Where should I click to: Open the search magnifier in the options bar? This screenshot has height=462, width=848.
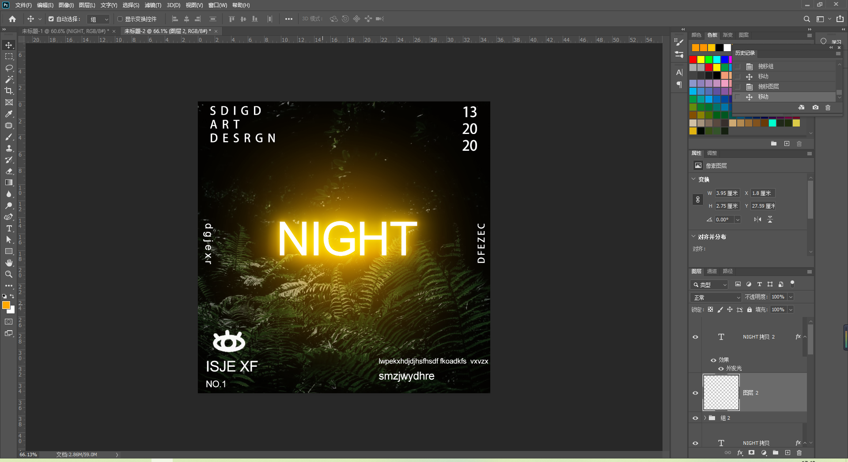point(806,19)
